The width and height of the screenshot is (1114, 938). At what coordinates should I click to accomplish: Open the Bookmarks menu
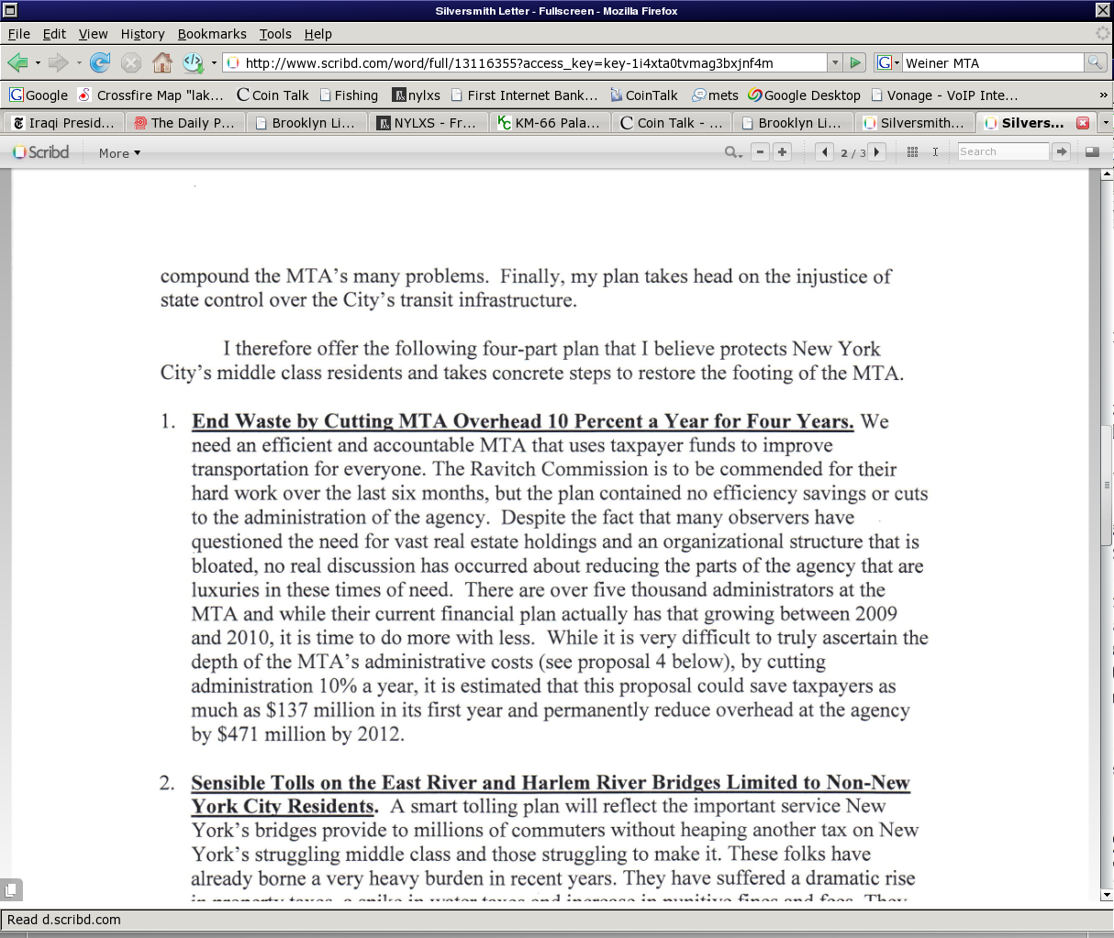click(x=212, y=34)
